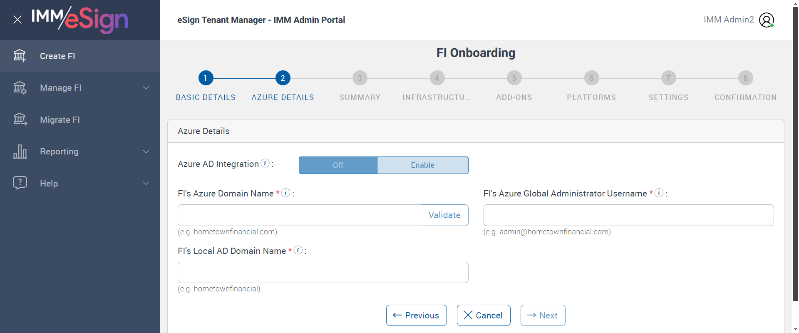The width and height of the screenshot is (799, 333).
Task: Click the Migrate FI bank arrow icon
Action: click(20, 119)
